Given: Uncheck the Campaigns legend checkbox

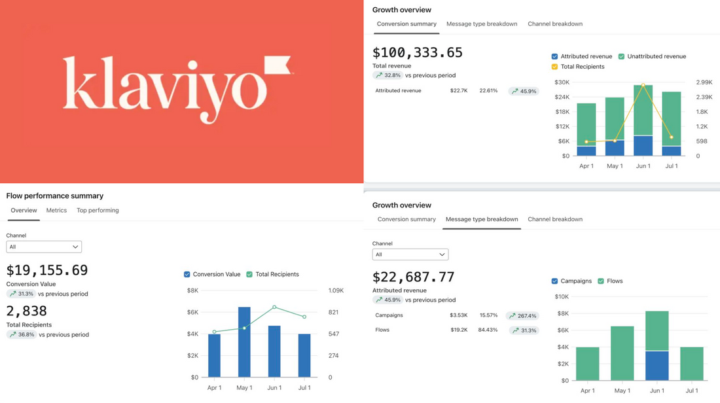Looking at the screenshot, I should pyautogui.click(x=554, y=281).
